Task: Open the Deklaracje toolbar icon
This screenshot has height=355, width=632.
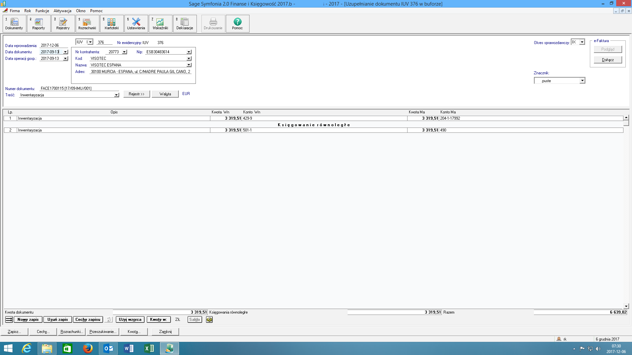Action: (185, 24)
